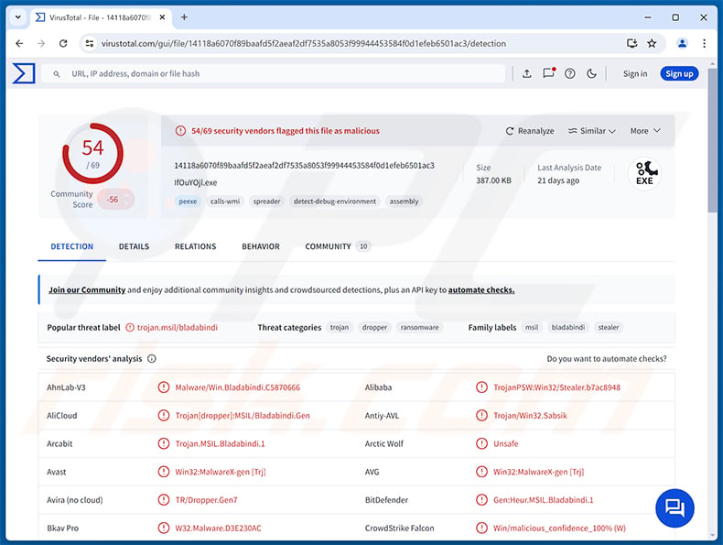This screenshot has width=723, height=545.
Task: Open the RELATIONS tab
Action: (196, 246)
